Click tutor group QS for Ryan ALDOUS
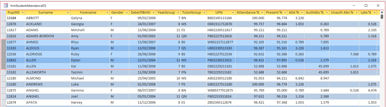The width and height of the screenshot is (386, 107). pos(194,48)
